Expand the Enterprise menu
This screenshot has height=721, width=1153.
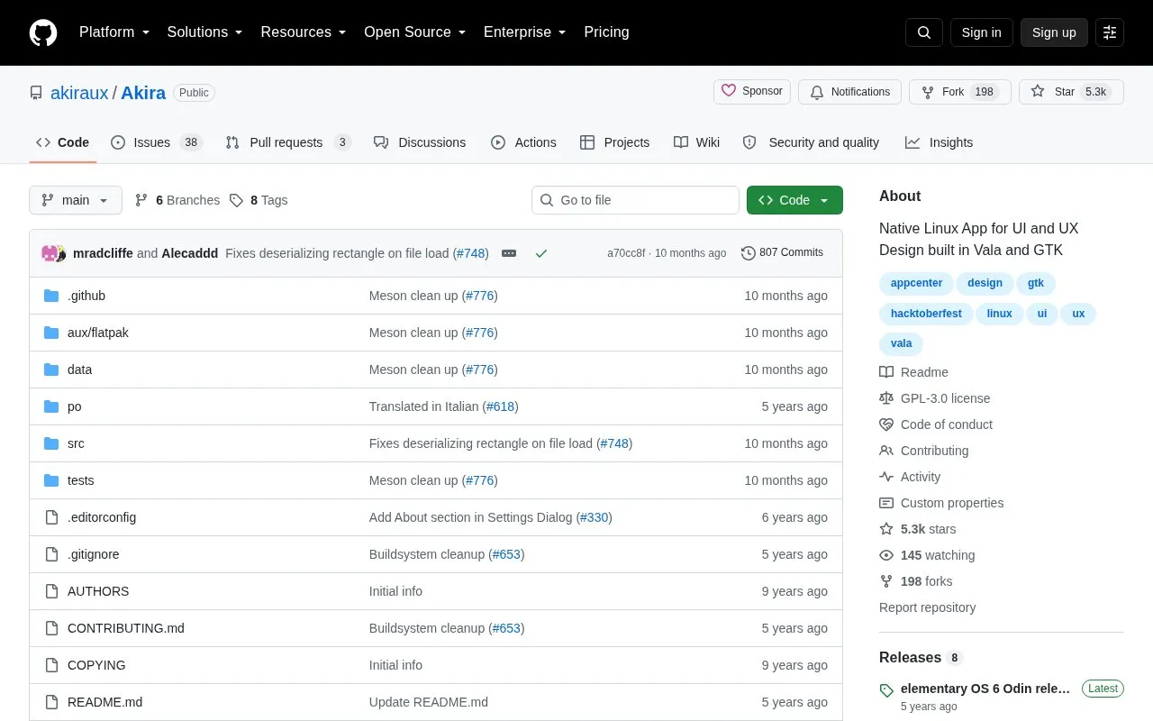click(525, 32)
